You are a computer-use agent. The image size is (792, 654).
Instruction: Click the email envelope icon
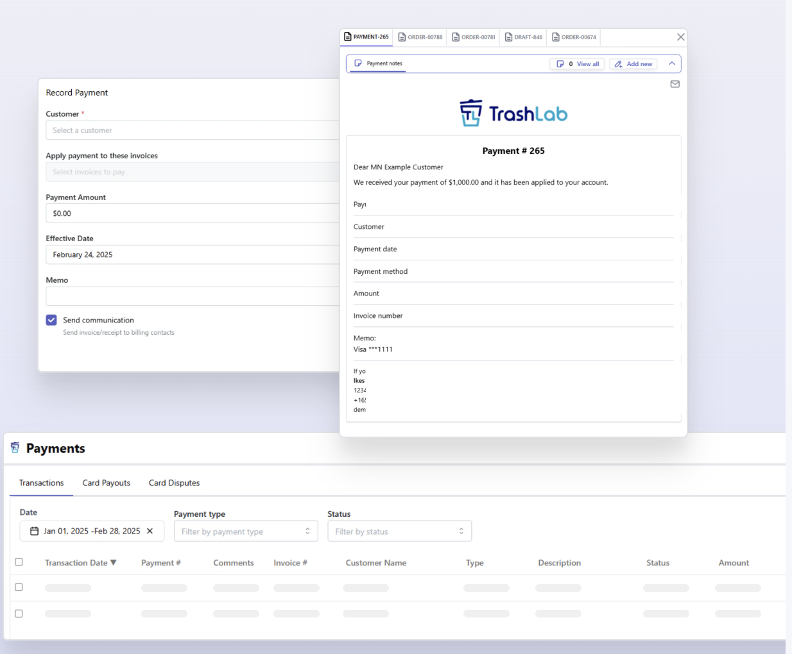pos(675,84)
